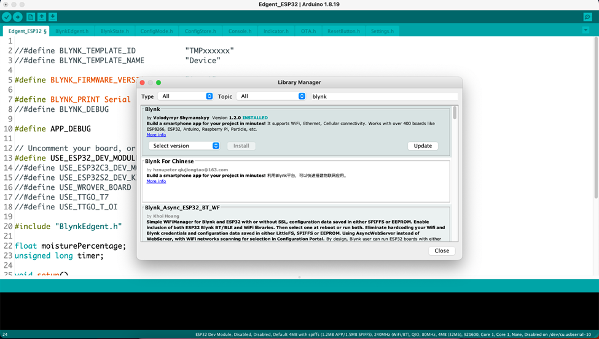The image size is (599, 339).
Task: Switch to the Edgent_ESP32 tab
Action: pos(26,31)
